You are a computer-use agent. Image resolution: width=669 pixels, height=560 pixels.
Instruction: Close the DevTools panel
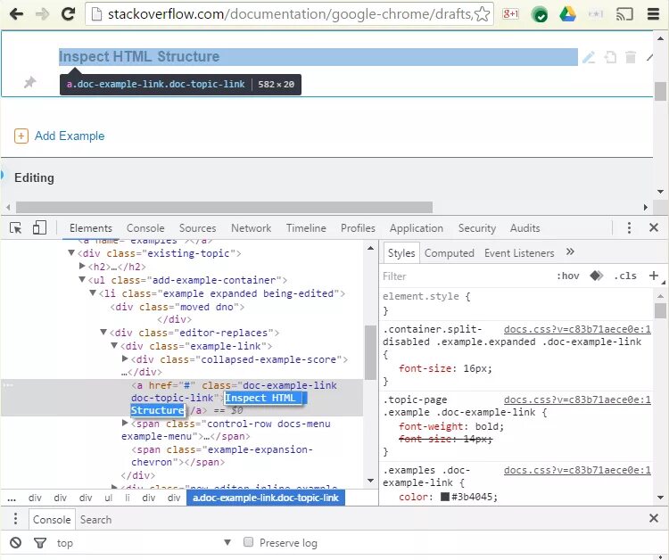pyautogui.click(x=654, y=227)
